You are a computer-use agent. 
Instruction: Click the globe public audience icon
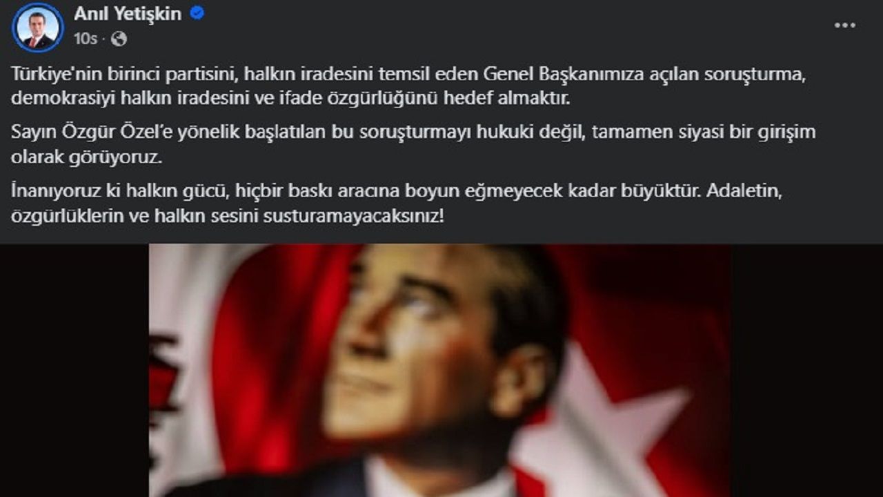coord(119,39)
